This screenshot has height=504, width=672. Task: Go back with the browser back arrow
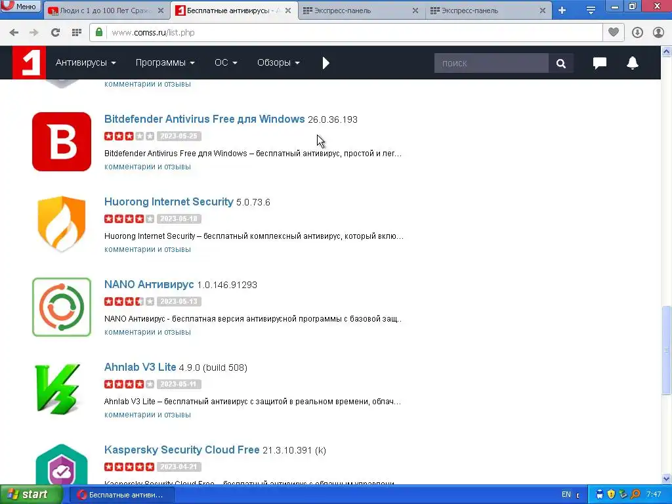pos(14,33)
